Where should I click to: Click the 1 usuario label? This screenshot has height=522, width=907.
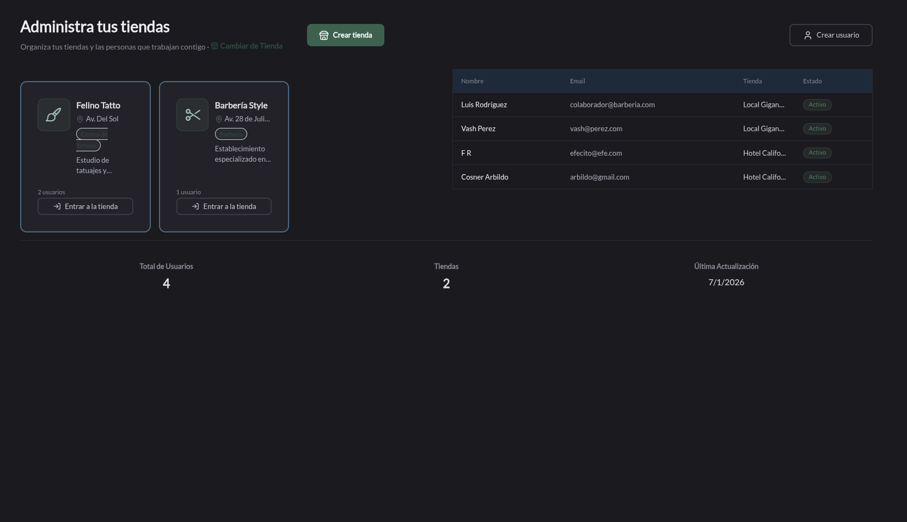click(188, 192)
